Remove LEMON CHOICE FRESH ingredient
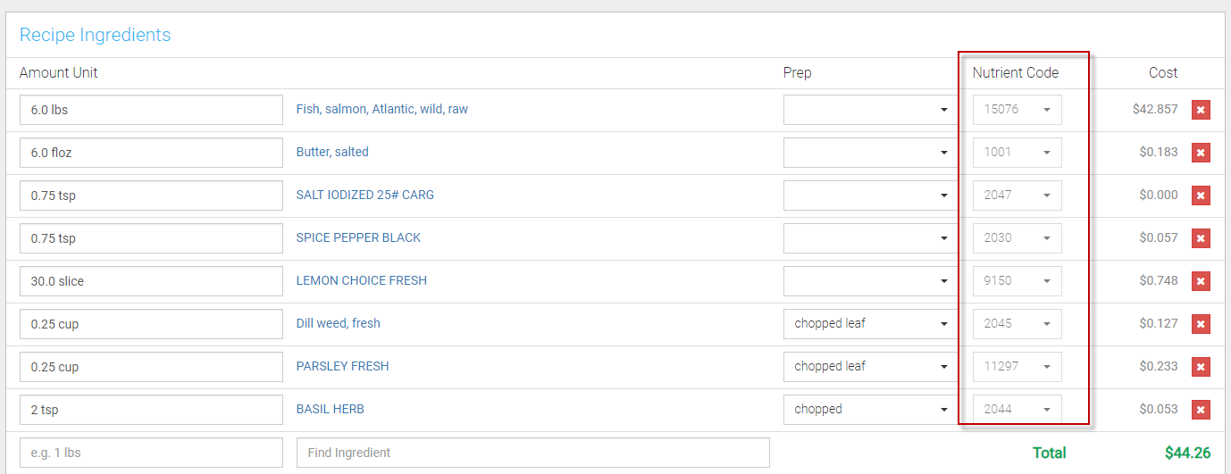The image size is (1231, 474). [1201, 281]
